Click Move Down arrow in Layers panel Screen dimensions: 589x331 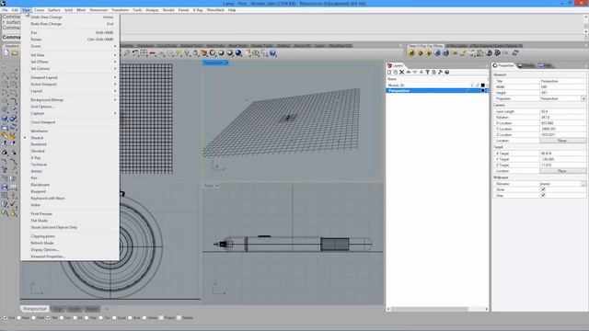coord(415,72)
